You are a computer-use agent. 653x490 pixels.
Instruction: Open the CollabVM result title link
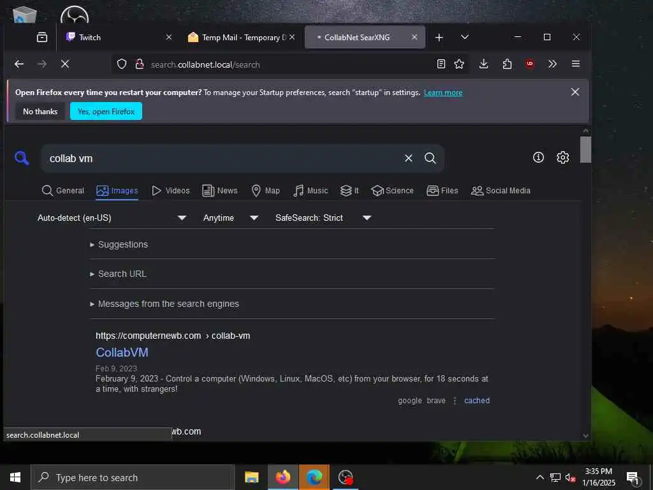click(x=122, y=352)
